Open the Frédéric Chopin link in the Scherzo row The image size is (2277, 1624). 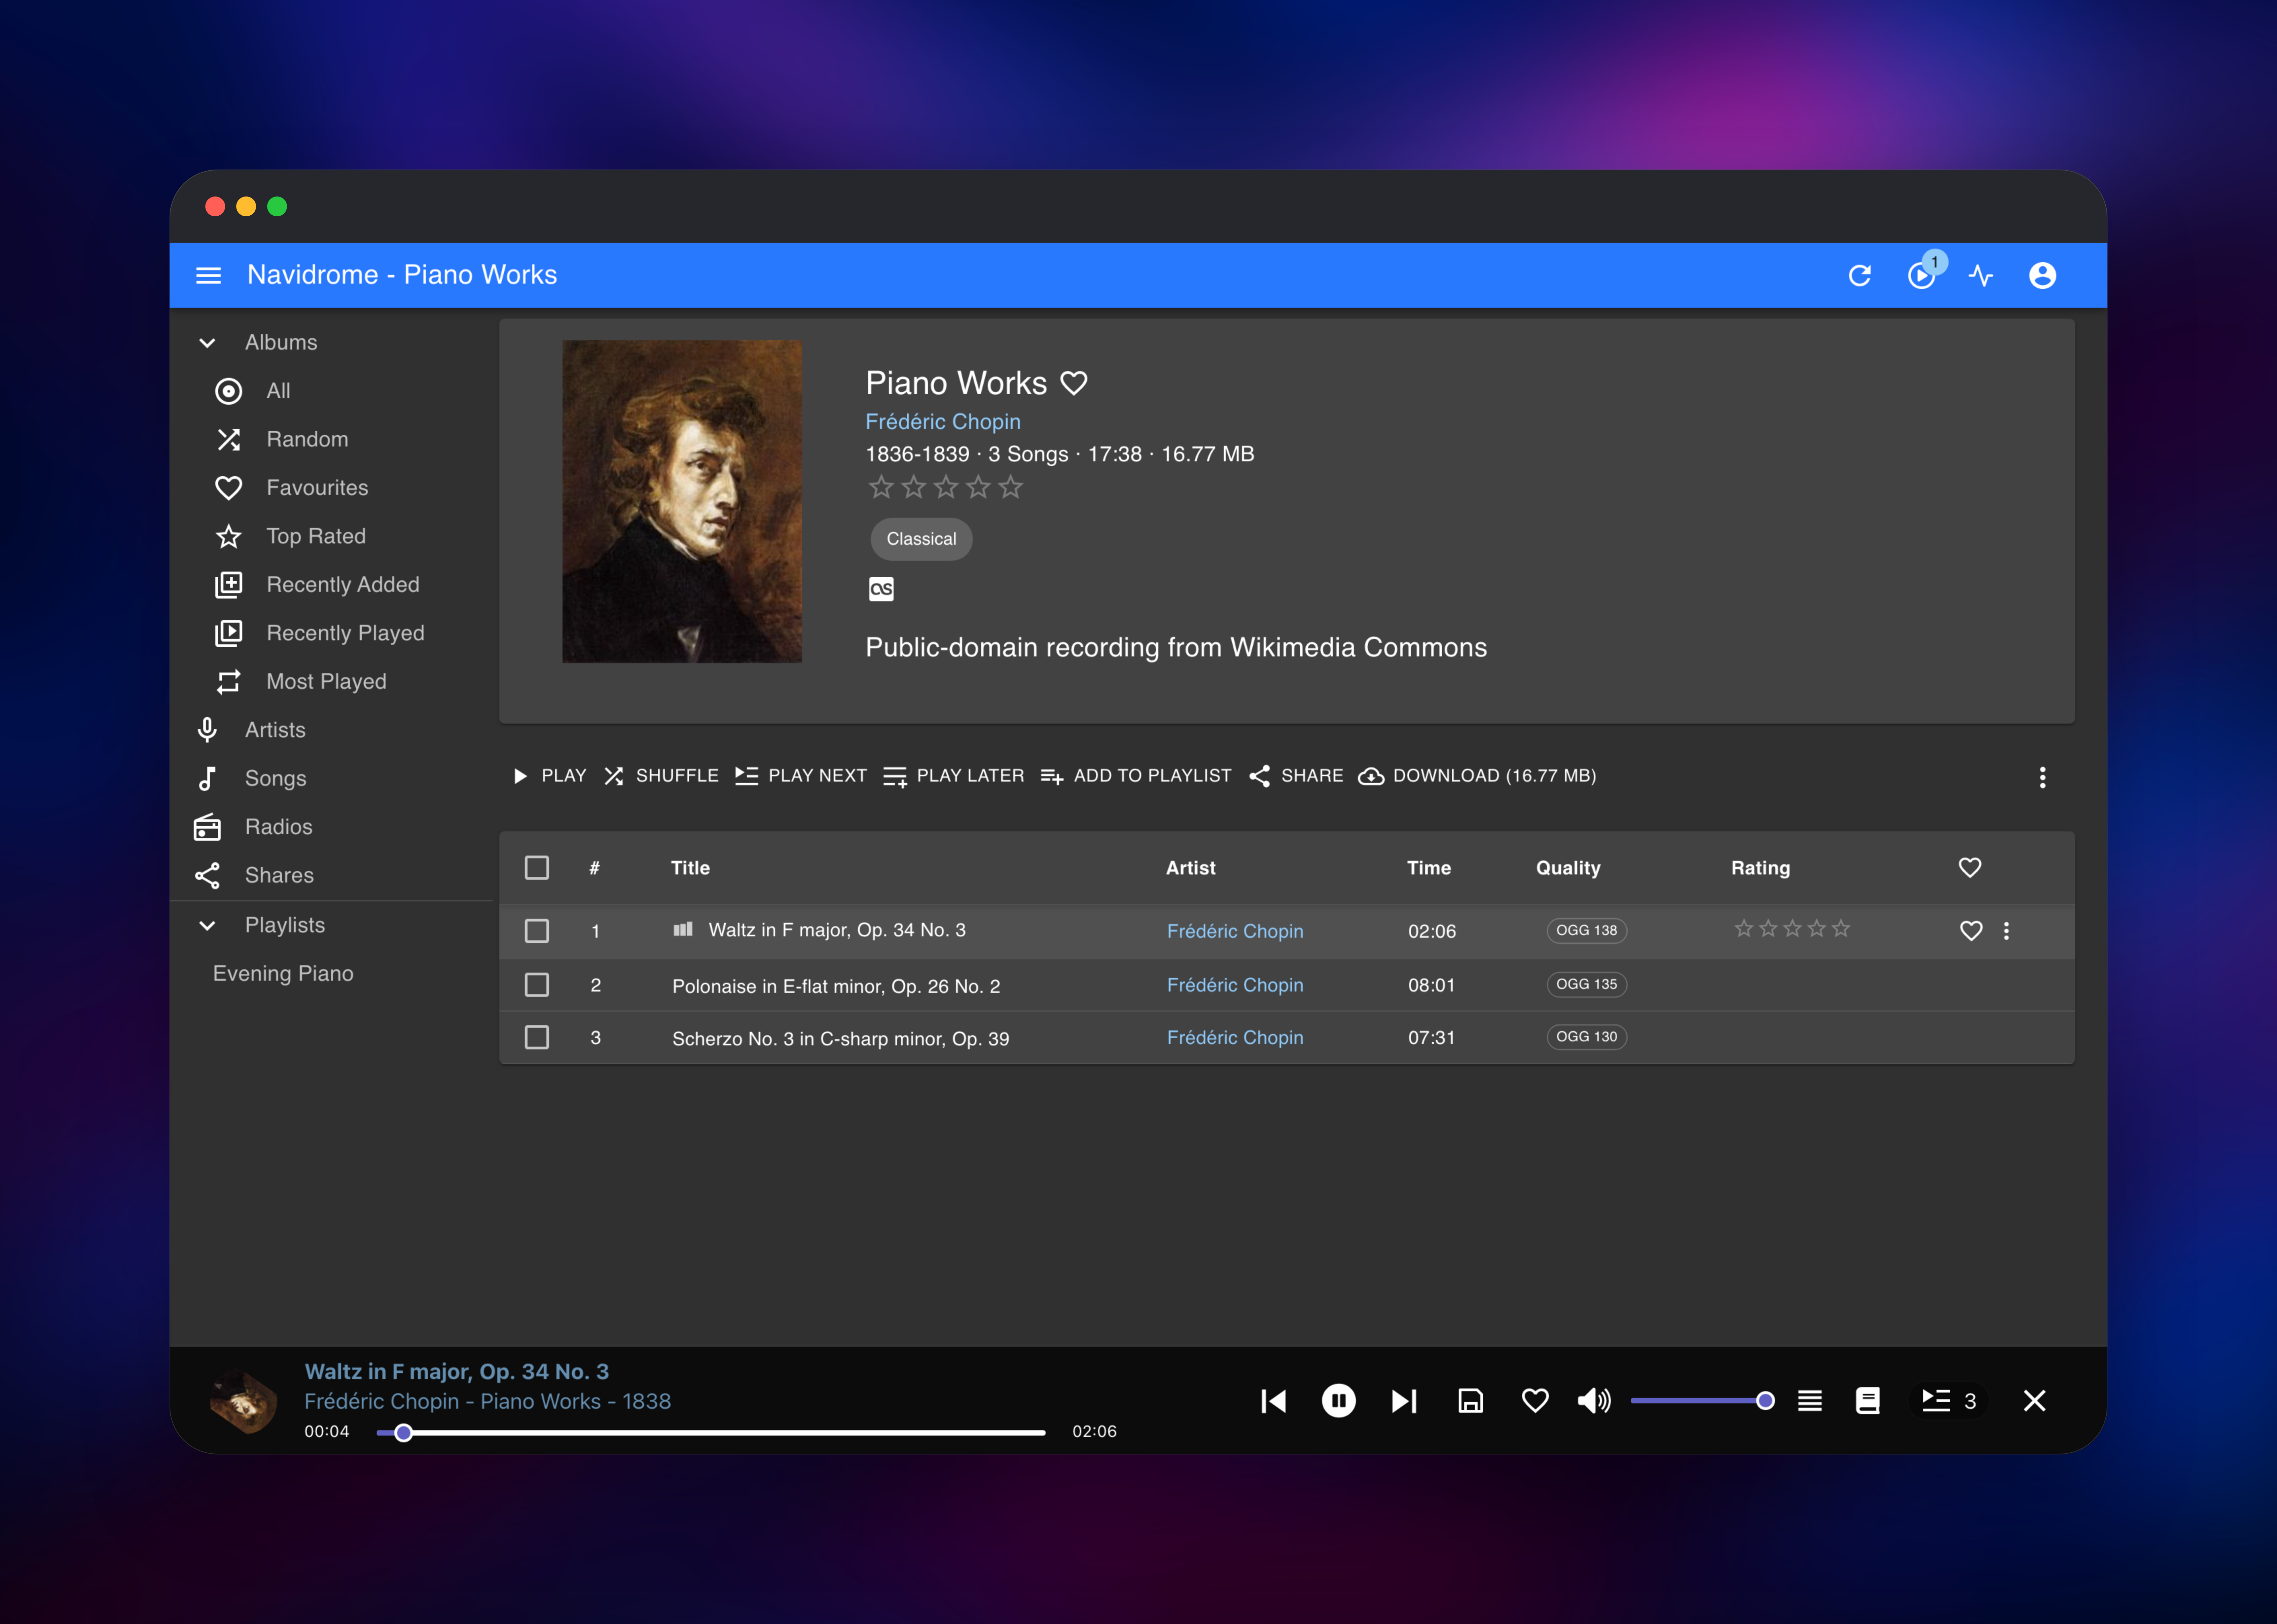1235,1038
